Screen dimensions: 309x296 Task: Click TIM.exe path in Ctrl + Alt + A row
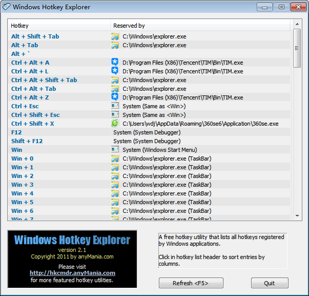coord(183,63)
